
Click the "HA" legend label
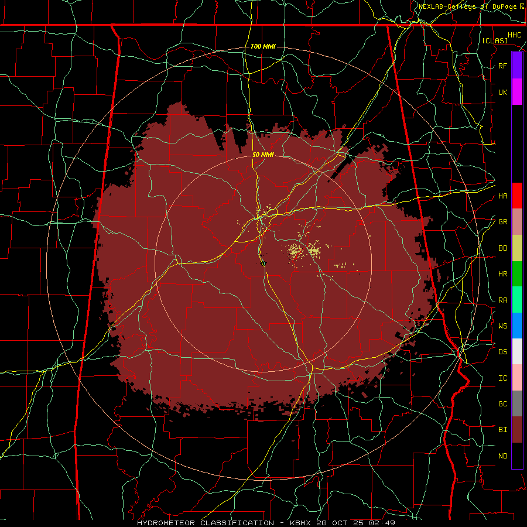[502, 196]
